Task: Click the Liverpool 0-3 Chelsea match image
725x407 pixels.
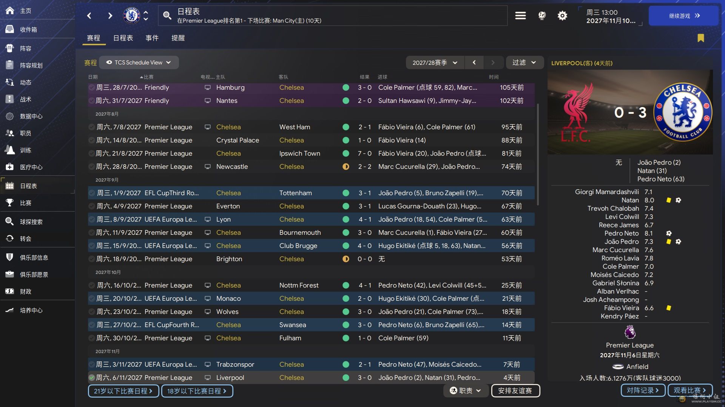Action: [630, 112]
